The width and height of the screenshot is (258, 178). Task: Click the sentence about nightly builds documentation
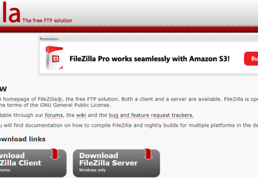(129, 125)
